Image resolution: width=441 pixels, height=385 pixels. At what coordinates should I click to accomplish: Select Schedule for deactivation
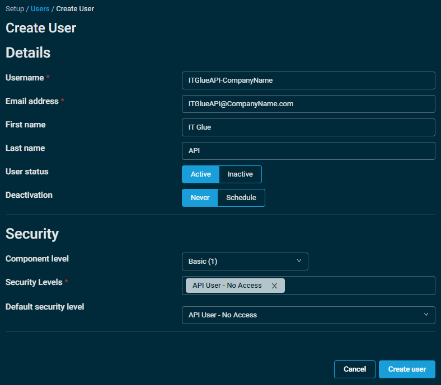coord(241,198)
